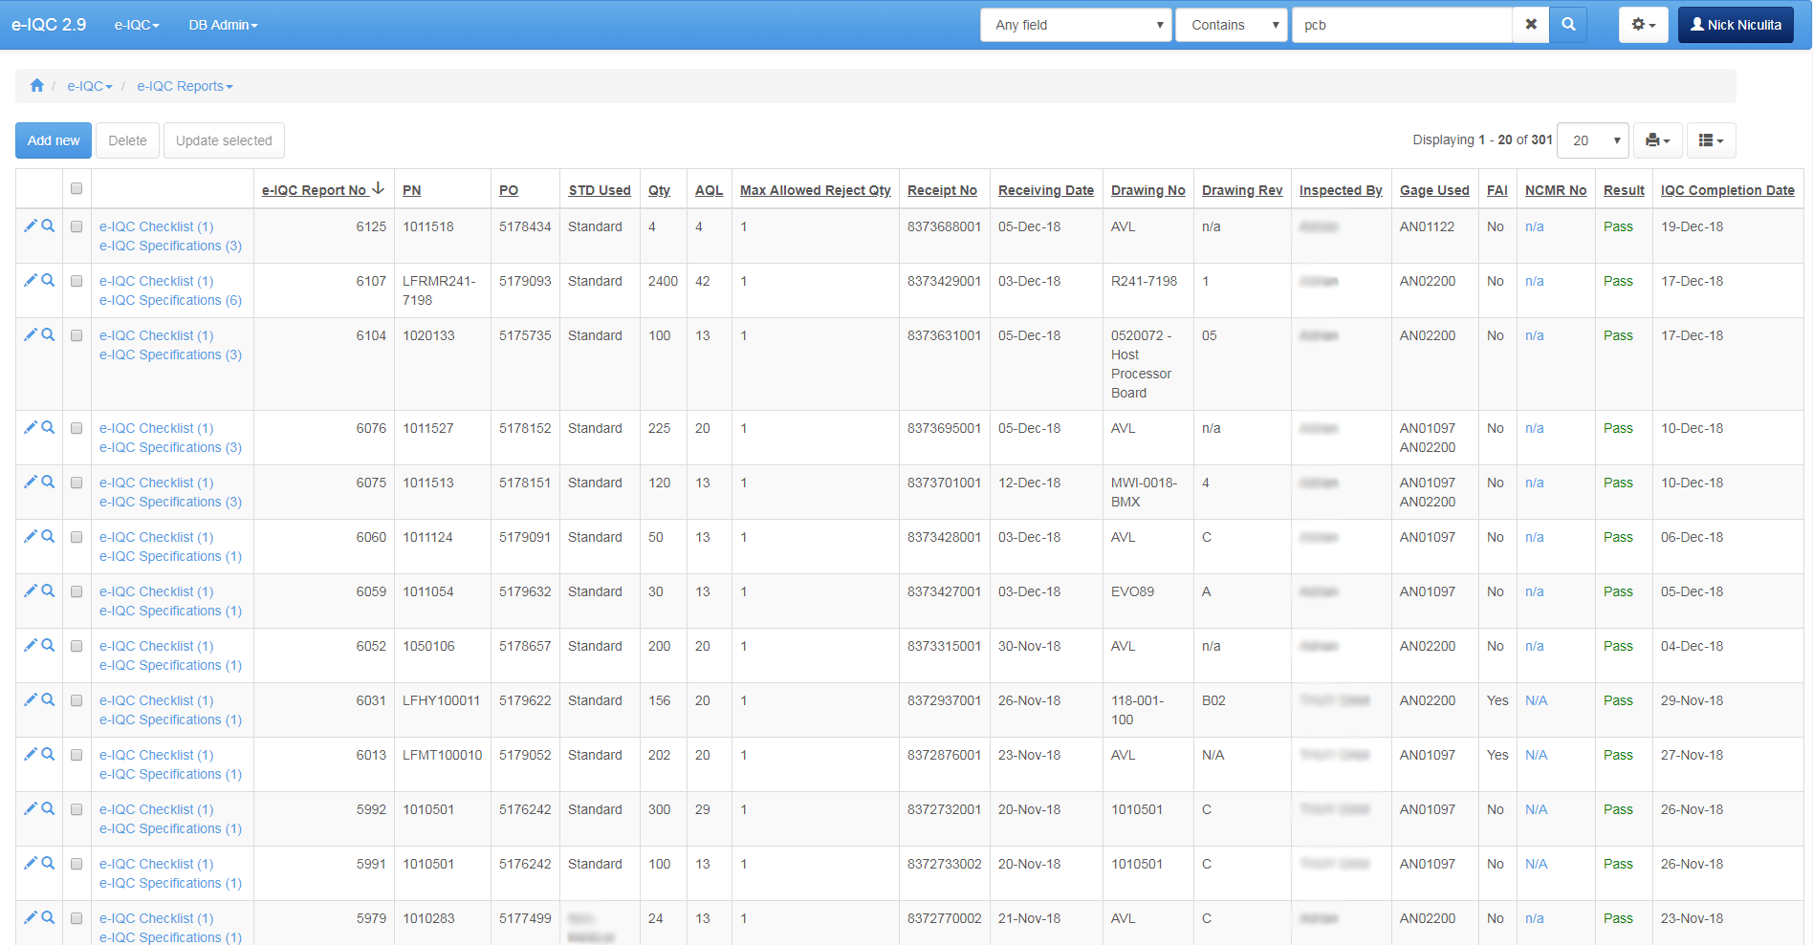The image size is (1813, 945).
Task: Clear the search field with X button
Action: pyautogui.click(x=1531, y=25)
